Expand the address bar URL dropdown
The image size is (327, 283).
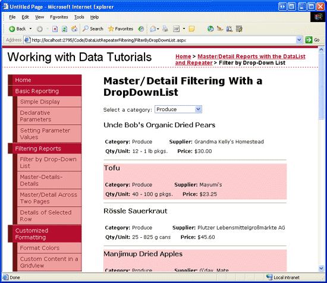299,40
